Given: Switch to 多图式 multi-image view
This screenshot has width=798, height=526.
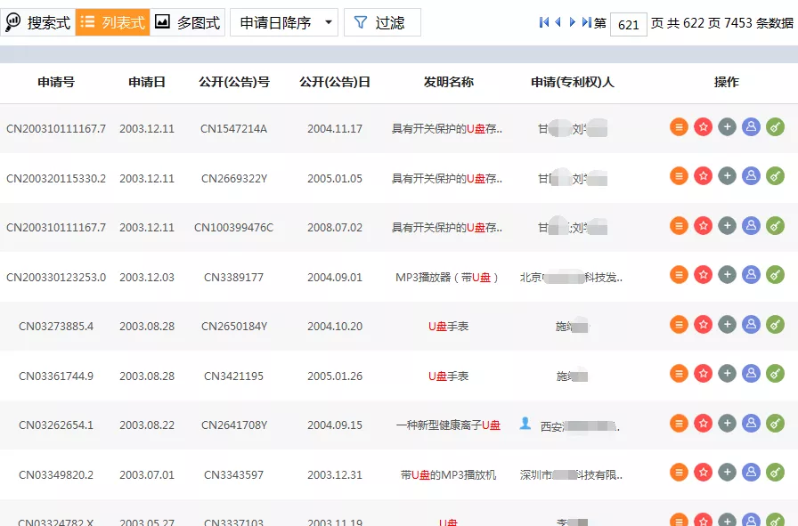Looking at the screenshot, I should 187,22.
